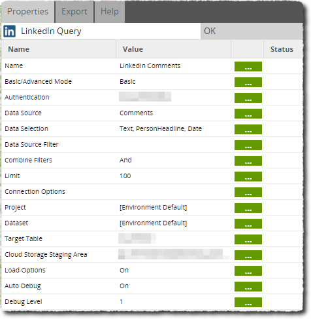Click the 'And' combine filters value
The height and width of the screenshot is (319, 311).
[125, 160]
